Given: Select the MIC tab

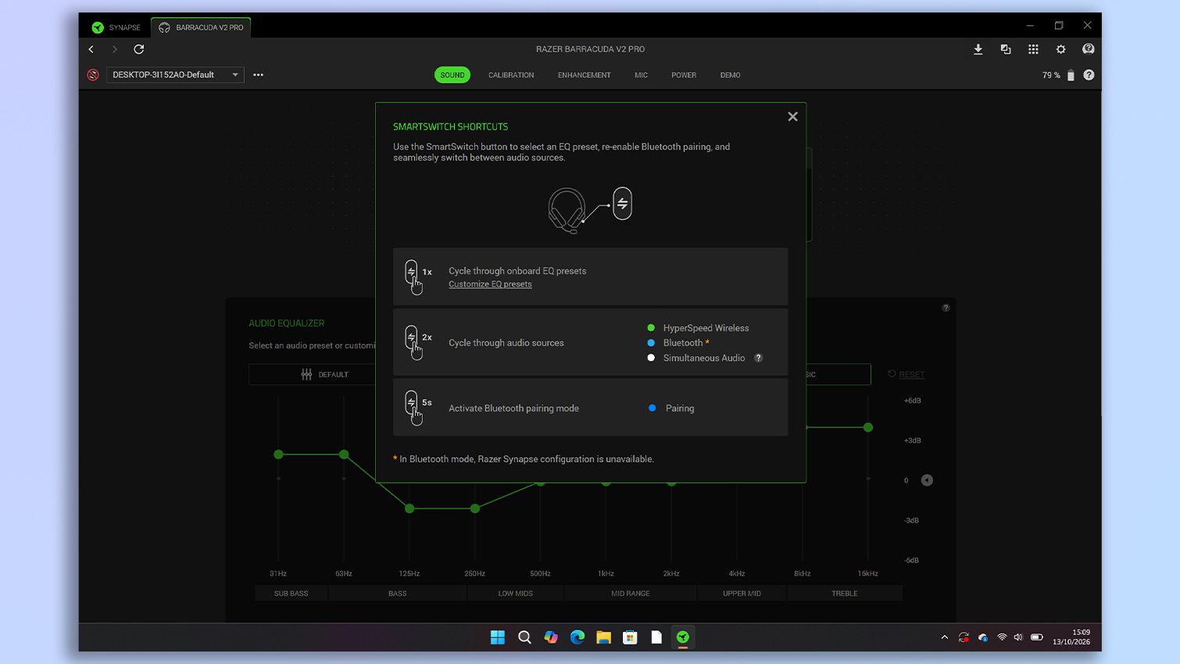Looking at the screenshot, I should (x=641, y=75).
